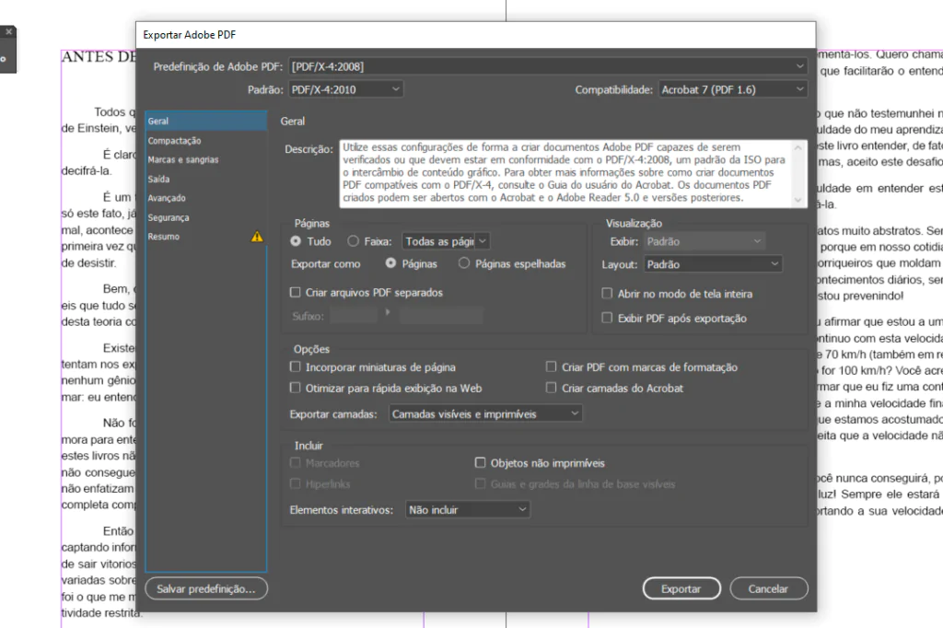943x628 pixels.
Task: Open Exportar camadas dropdown
Action: click(485, 413)
